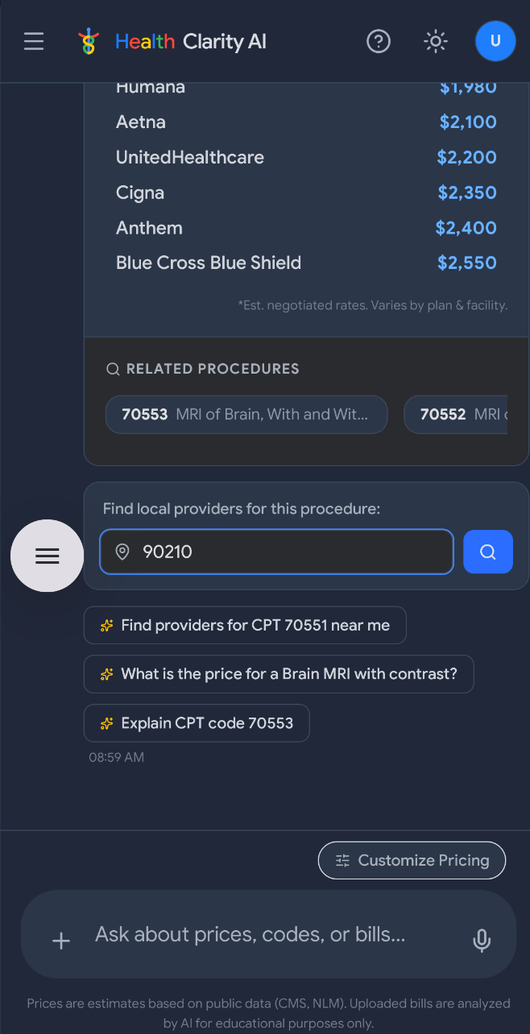
Task: Open the help question mark icon
Action: tap(379, 41)
